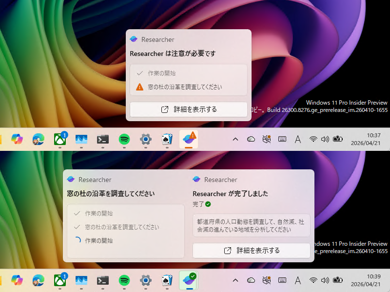
Task: Open volume speaker icon in lower tray
Action: point(325,280)
